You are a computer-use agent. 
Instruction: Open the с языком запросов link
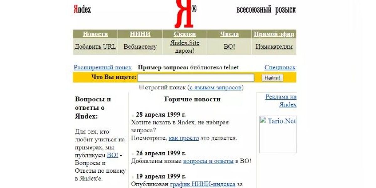coord(216,87)
